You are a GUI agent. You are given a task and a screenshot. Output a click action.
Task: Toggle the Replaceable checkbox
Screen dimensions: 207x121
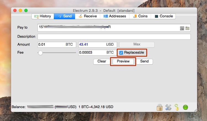(121, 53)
